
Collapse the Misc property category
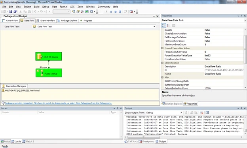[x=162, y=77]
